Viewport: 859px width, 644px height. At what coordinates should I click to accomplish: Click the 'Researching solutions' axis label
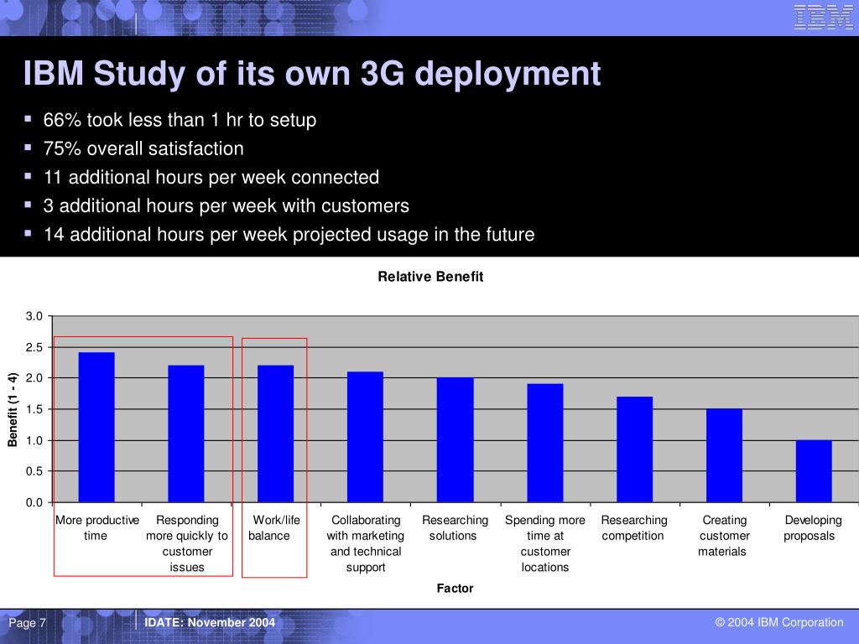pyautogui.click(x=455, y=528)
